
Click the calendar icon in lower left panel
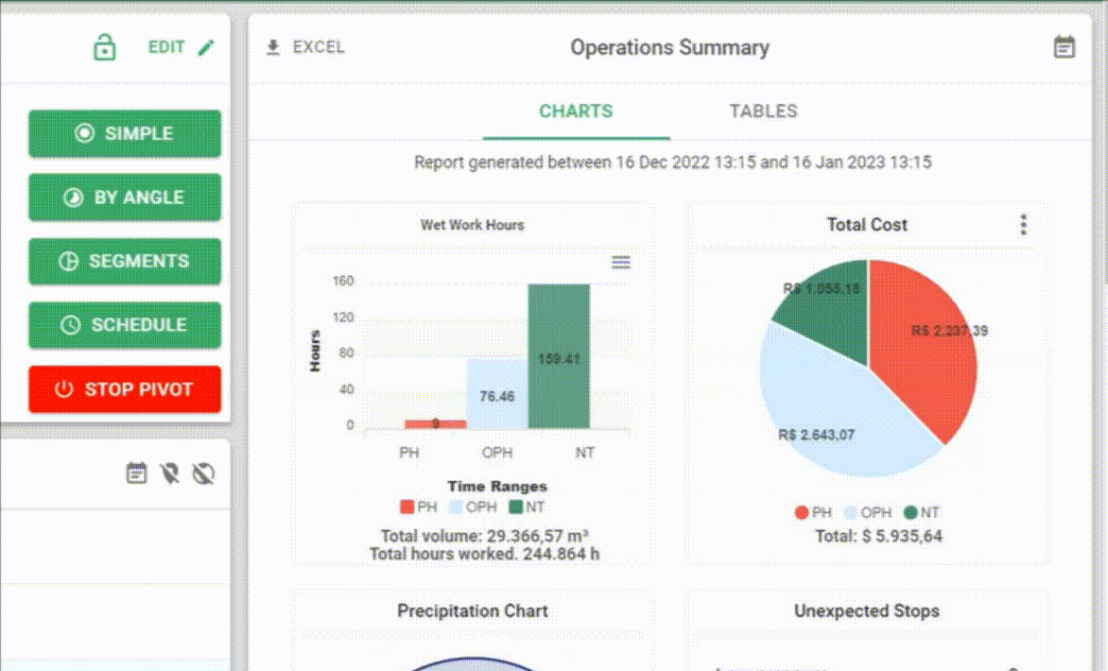pos(136,473)
